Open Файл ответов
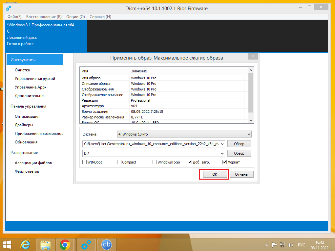The image size is (335, 251). (27, 171)
